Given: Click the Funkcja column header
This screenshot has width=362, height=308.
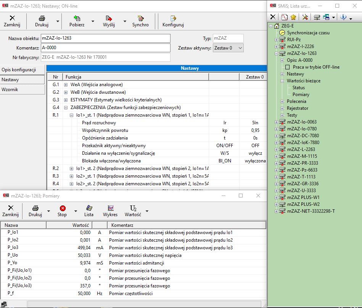Looking at the screenshot, I should 136,77.
